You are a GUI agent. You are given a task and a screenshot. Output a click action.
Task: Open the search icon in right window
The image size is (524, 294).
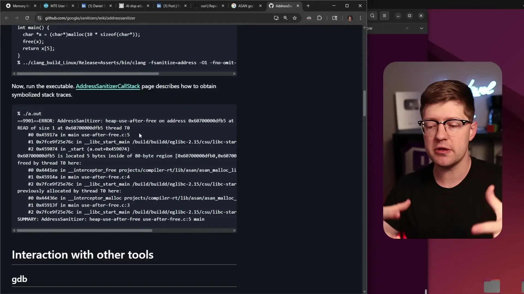pos(373,16)
